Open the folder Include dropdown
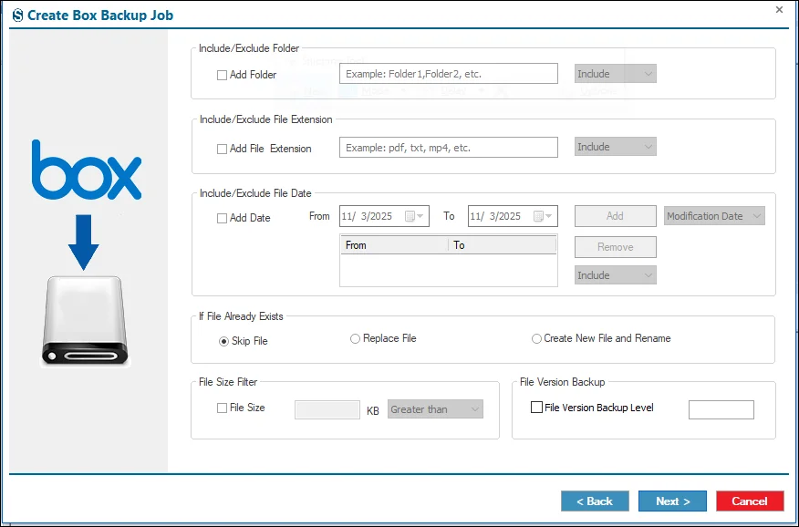Screen dimensions: 799x527 click(615, 74)
